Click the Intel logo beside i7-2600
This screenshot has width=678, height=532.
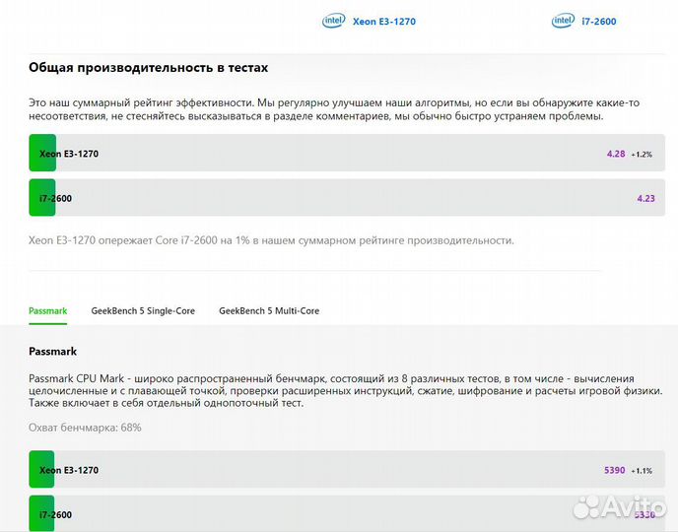(563, 20)
